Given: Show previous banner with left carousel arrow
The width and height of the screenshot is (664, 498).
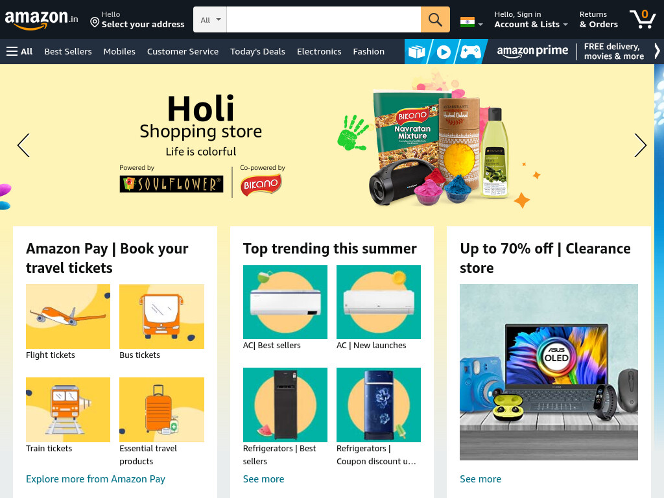Looking at the screenshot, I should click(24, 145).
